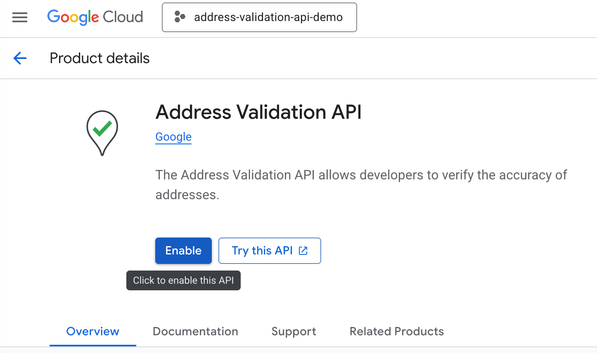Stay on the Overview tab
Image resolution: width=597 pixels, height=353 pixels.
(92, 331)
